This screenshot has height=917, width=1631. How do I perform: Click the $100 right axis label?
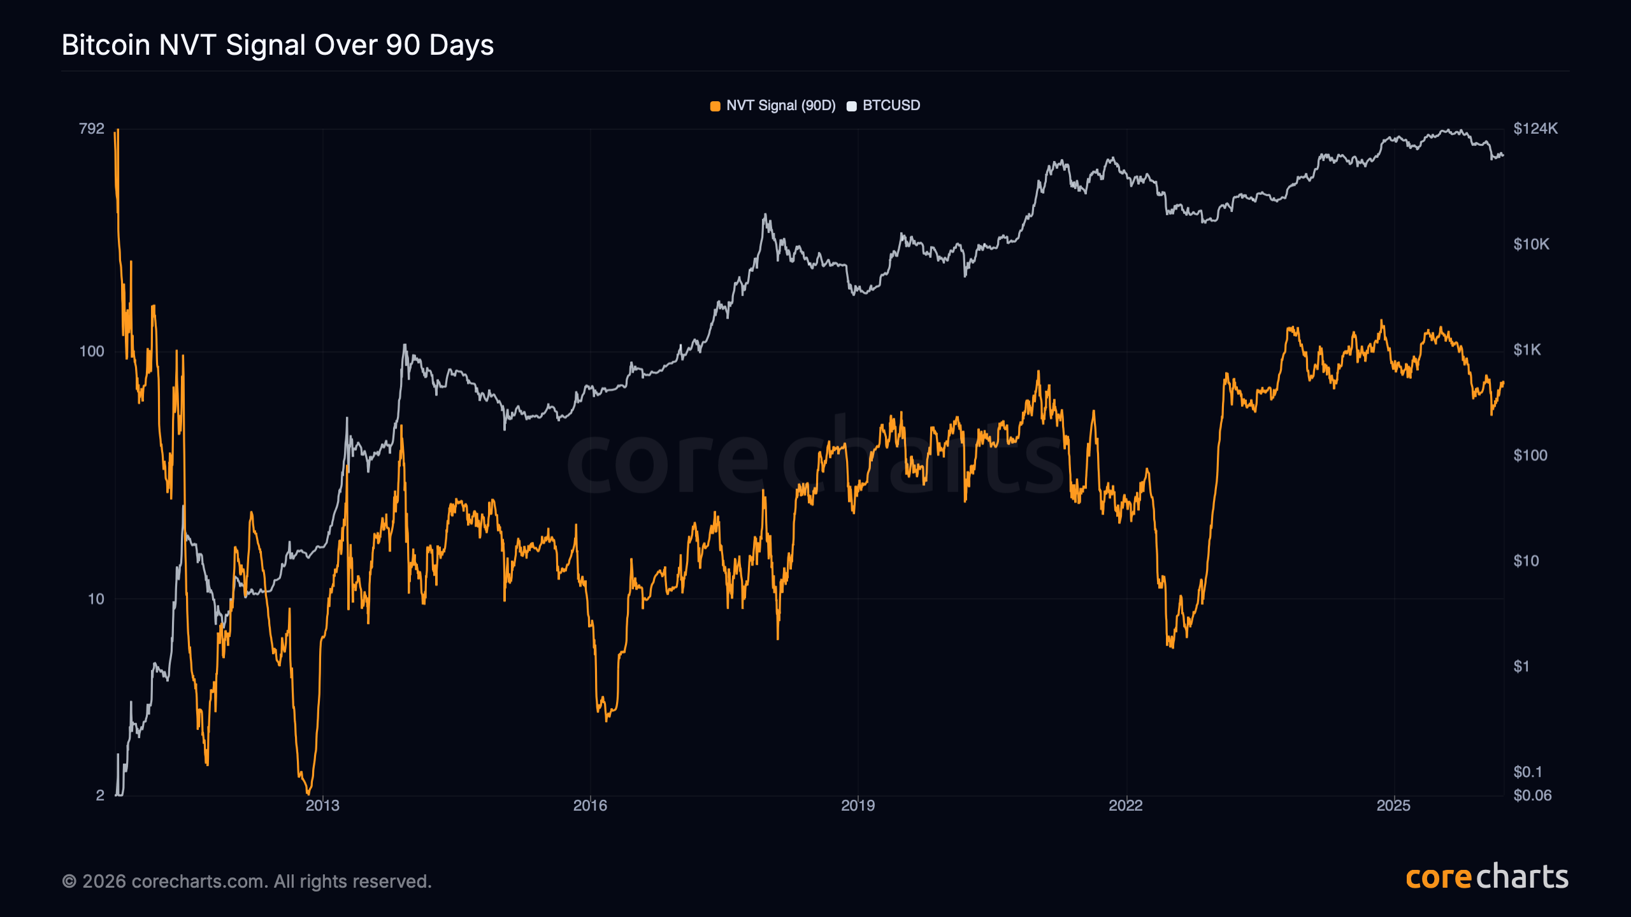1530,455
